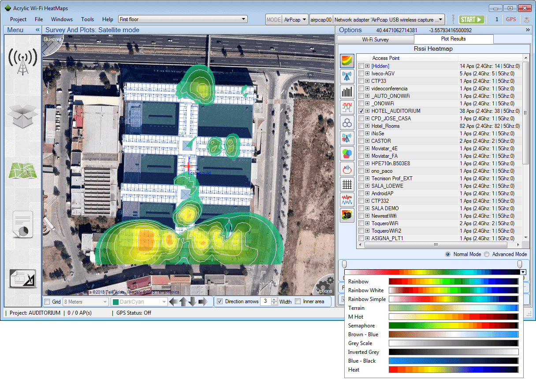Open the File menu
The width and height of the screenshot is (536, 379).
click(39, 19)
